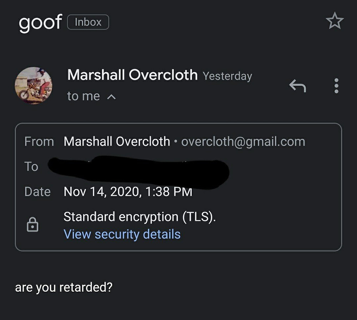The height and width of the screenshot is (320, 357).
Task: Open Marshall Overcloth's profile picture
Action: click(34, 86)
